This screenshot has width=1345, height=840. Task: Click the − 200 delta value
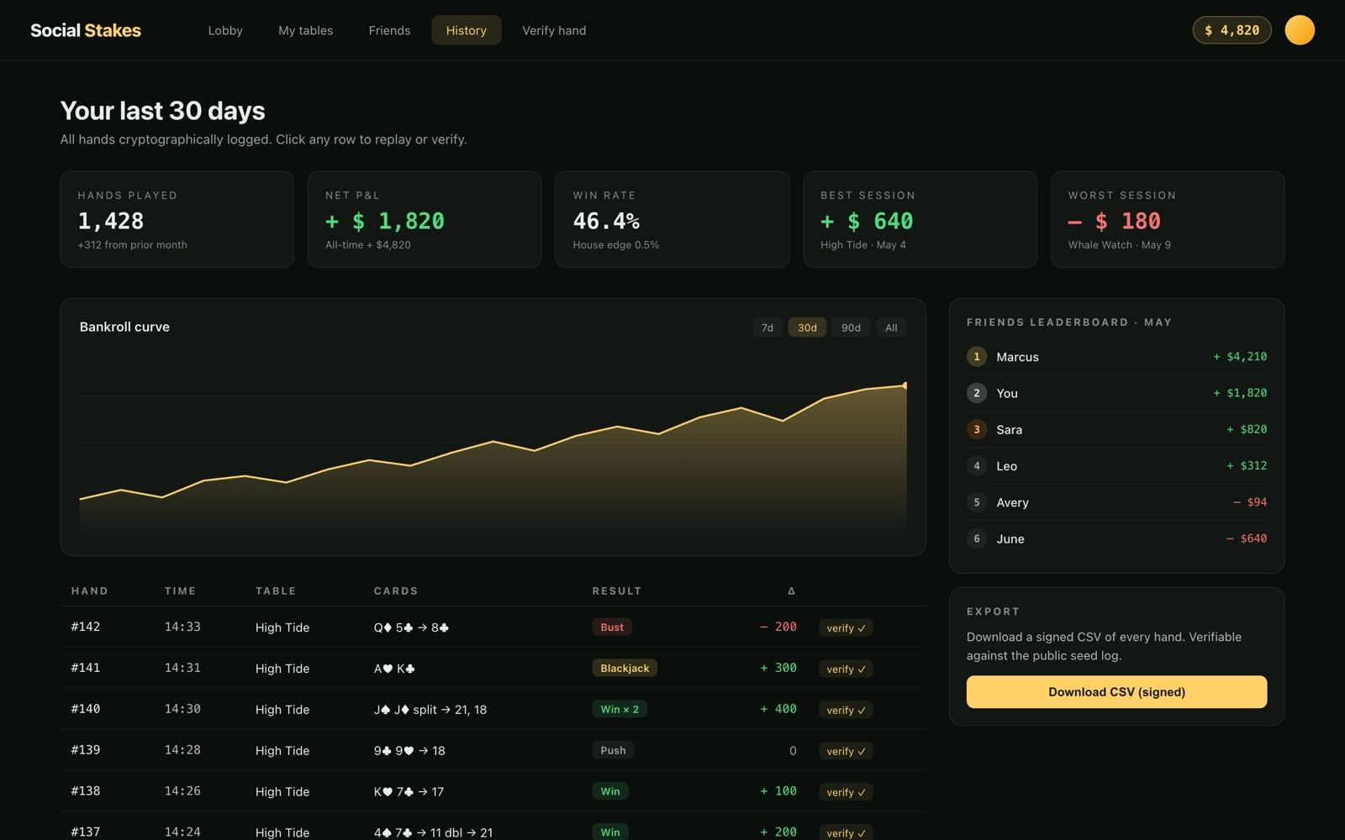pyautogui.click(x=778, y=627)
